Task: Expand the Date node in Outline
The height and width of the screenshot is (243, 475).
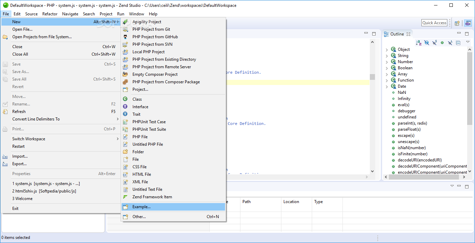Action: pos(387,87)
